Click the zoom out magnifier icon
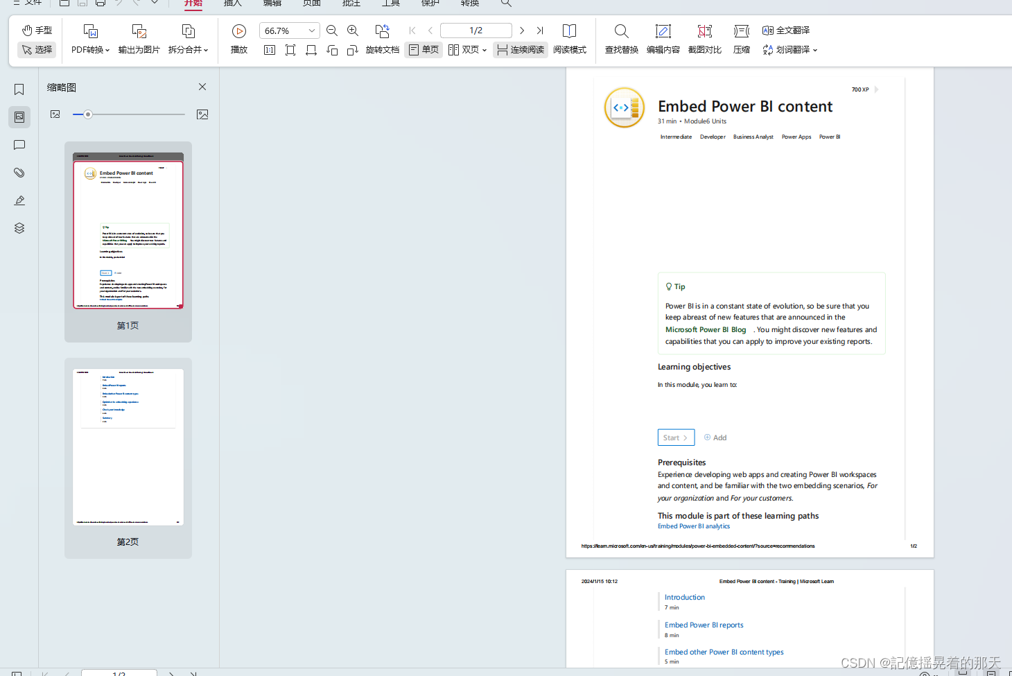 click(x=332, y=31)
